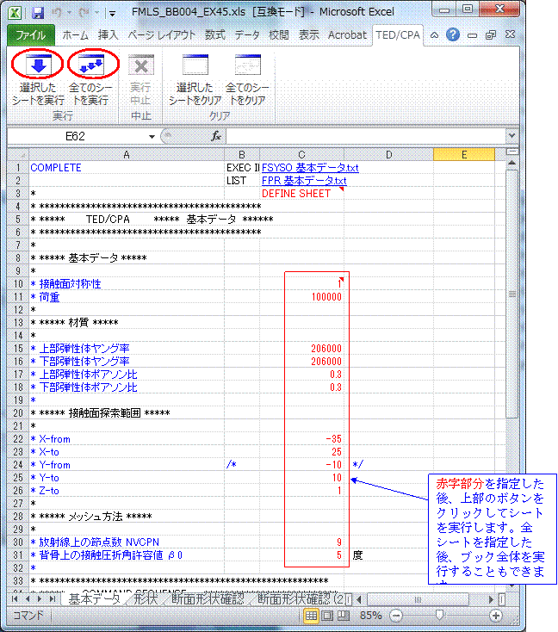Select the DEFINE SHEET cell
Viewport: 558px width, 632px height.
pyautogui.click(x=301, y=194)
